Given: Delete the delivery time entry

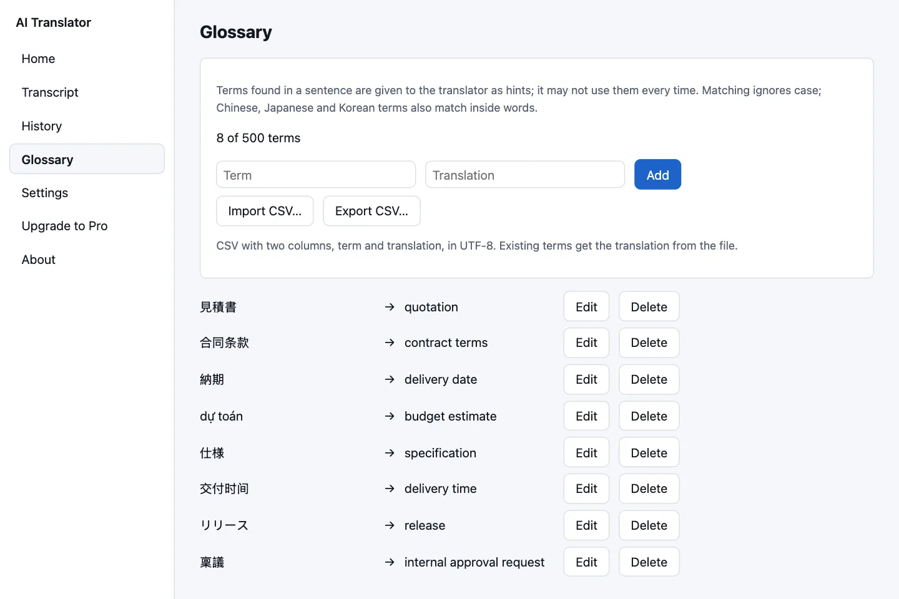Looking at the screenshot, I should click(x=649, y=489).
